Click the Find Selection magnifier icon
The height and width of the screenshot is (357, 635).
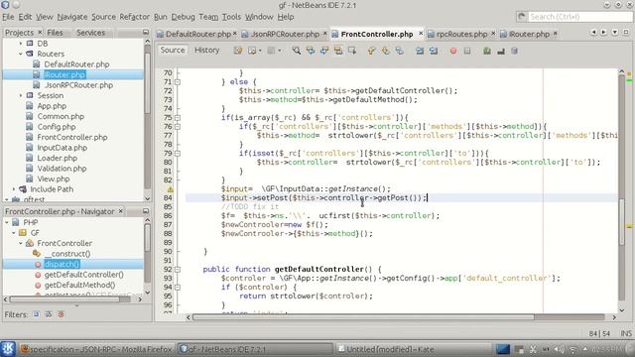(297, 51)
